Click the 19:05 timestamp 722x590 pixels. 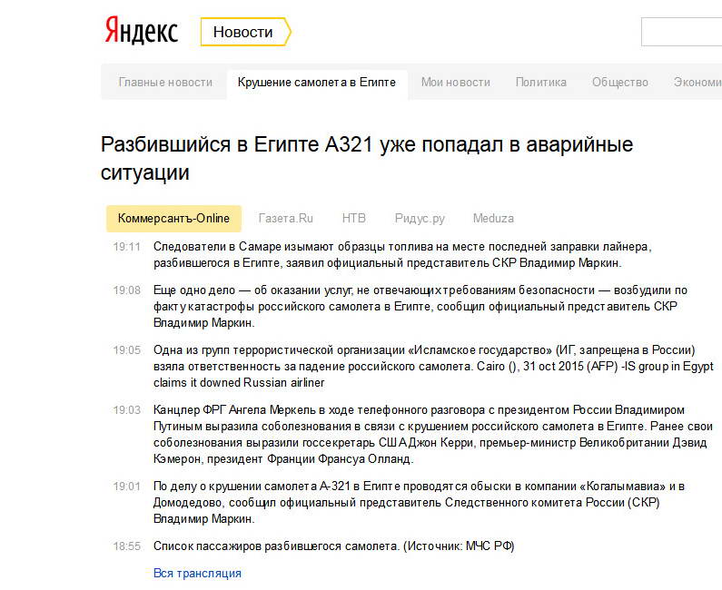coord(126,350)
